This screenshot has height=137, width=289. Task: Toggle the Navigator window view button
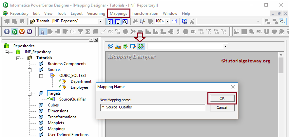(110, 22)
